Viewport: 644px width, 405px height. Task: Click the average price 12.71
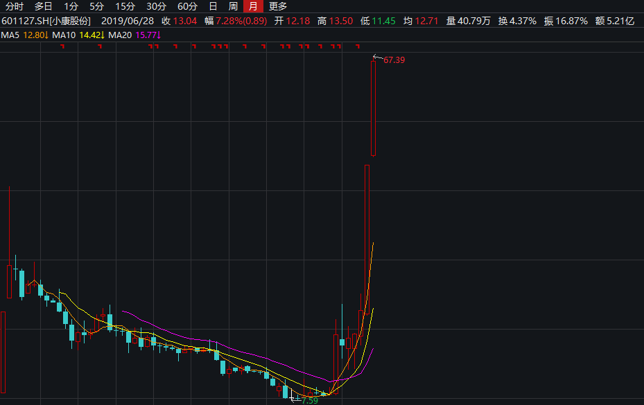426,21
